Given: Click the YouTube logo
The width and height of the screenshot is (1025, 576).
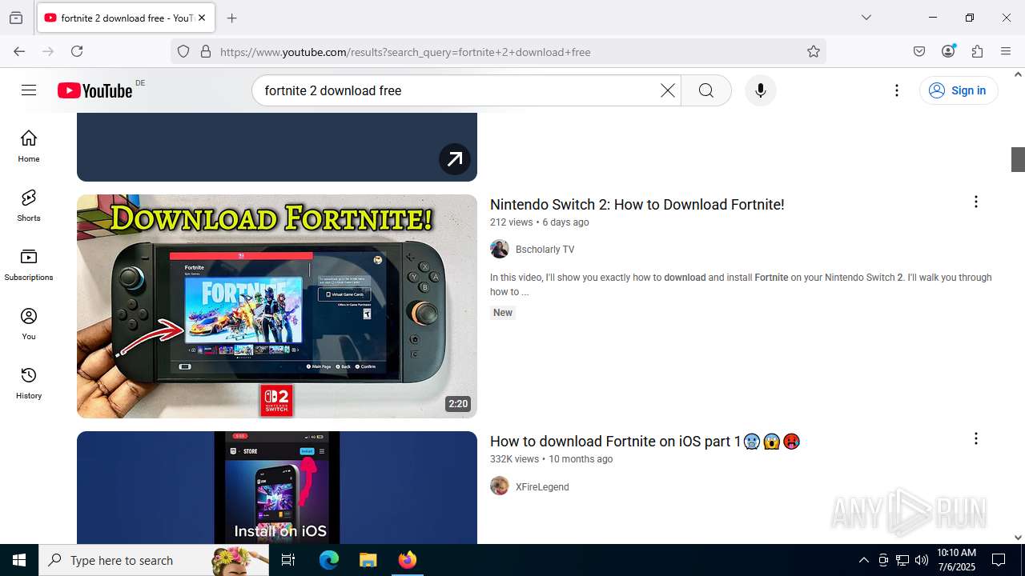Looking at the screenshot, I should point(94,90).
